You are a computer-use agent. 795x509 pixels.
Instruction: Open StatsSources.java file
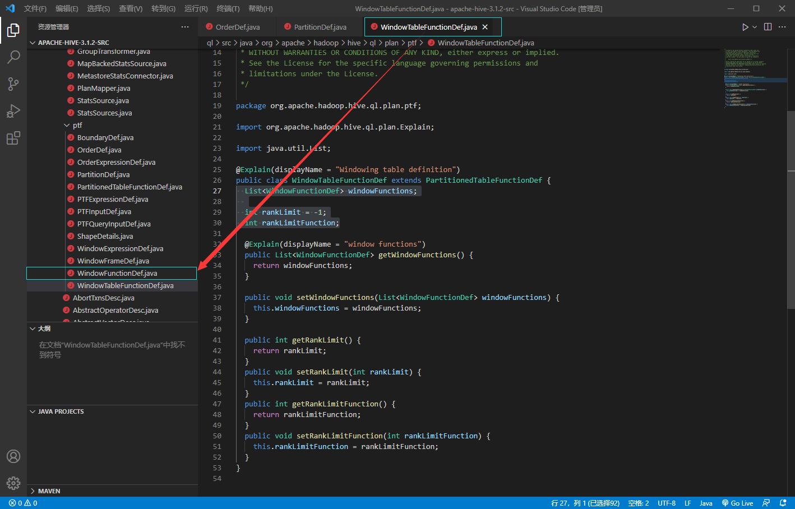112,113
